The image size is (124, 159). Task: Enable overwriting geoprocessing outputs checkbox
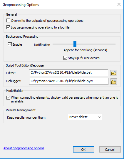(x=8, y=21)
